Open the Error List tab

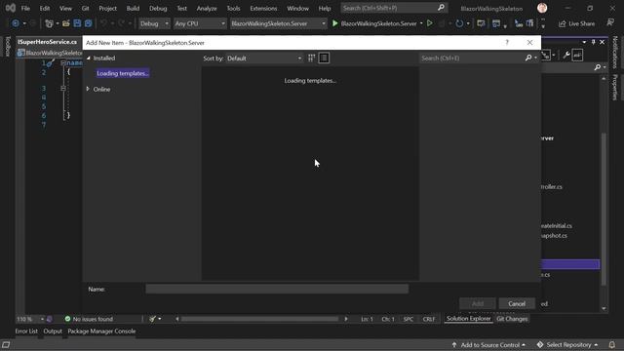point(26,331)
